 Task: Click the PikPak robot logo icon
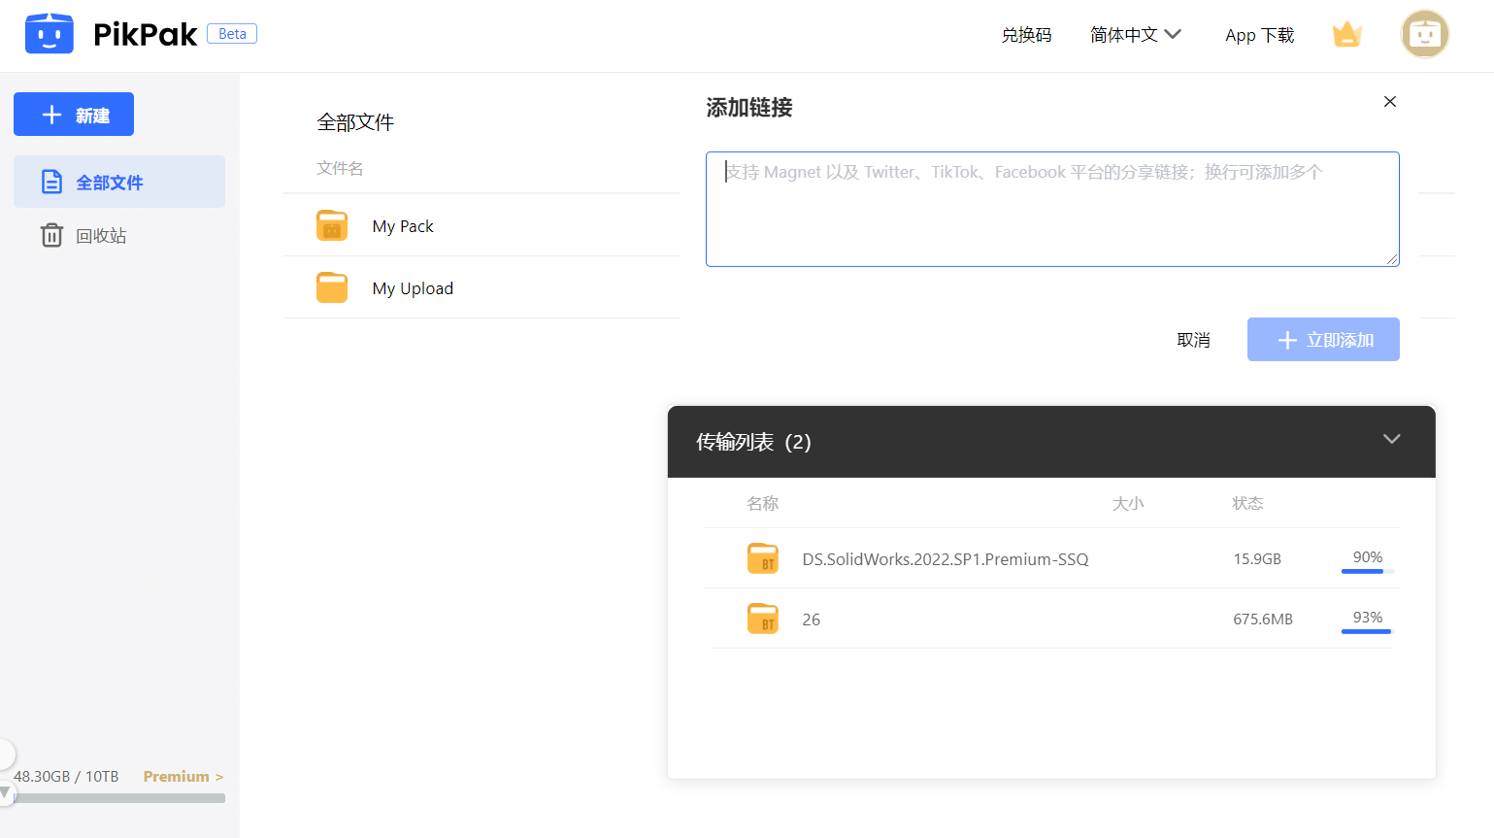click(50, 34)
